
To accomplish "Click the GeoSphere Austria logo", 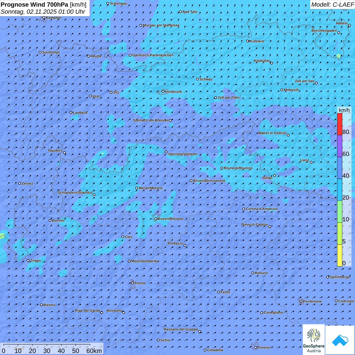I will [314, 340].
